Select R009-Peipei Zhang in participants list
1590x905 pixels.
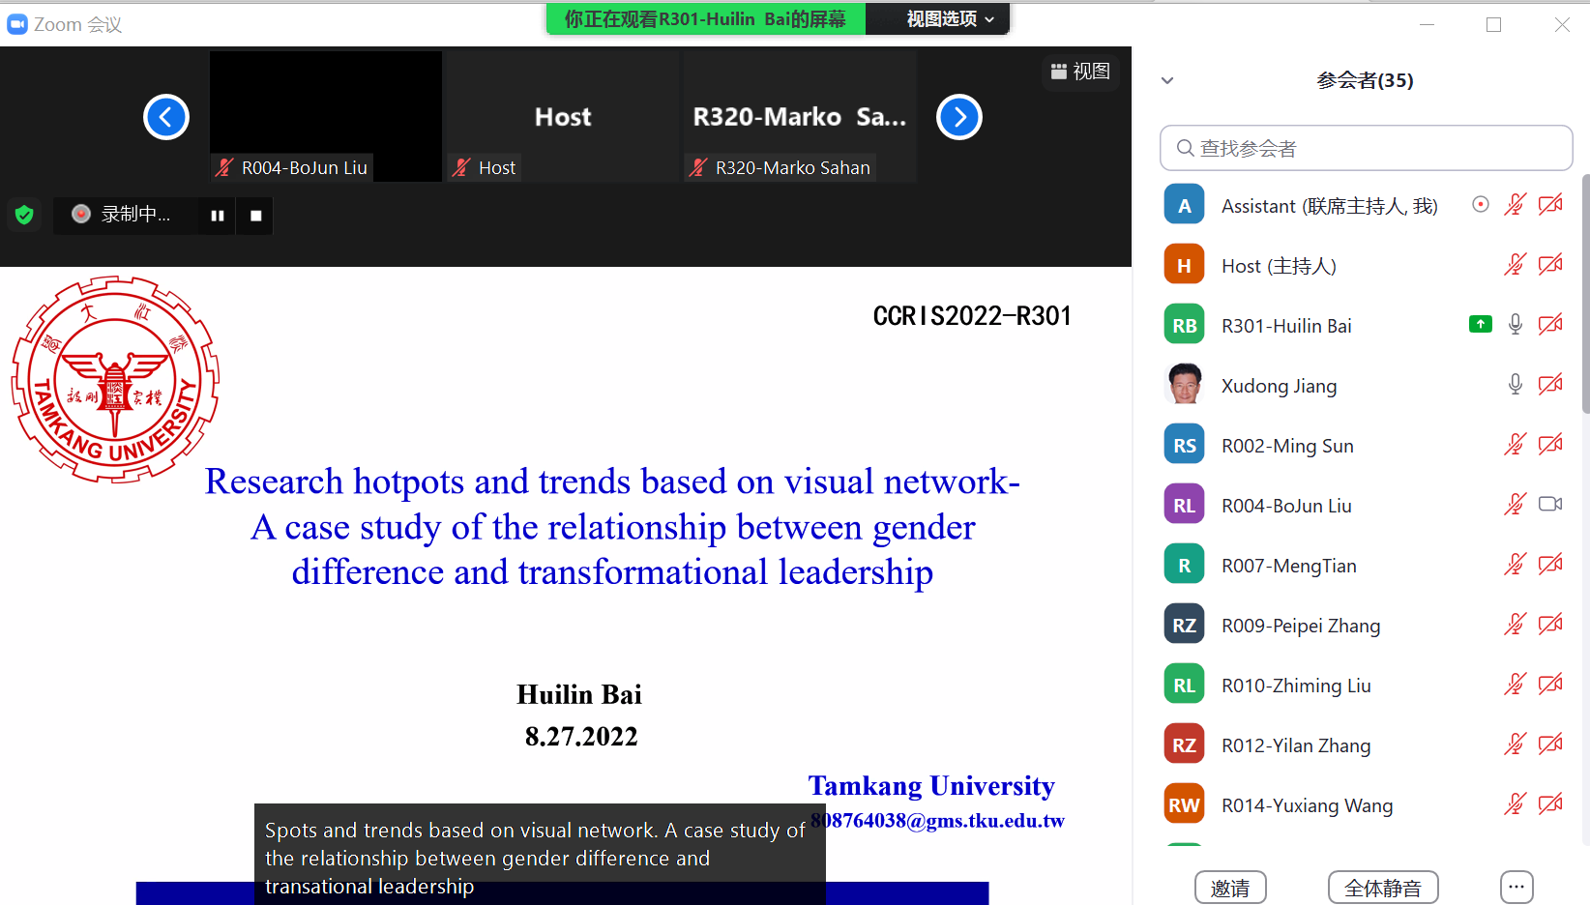(x=1301, y=626)
